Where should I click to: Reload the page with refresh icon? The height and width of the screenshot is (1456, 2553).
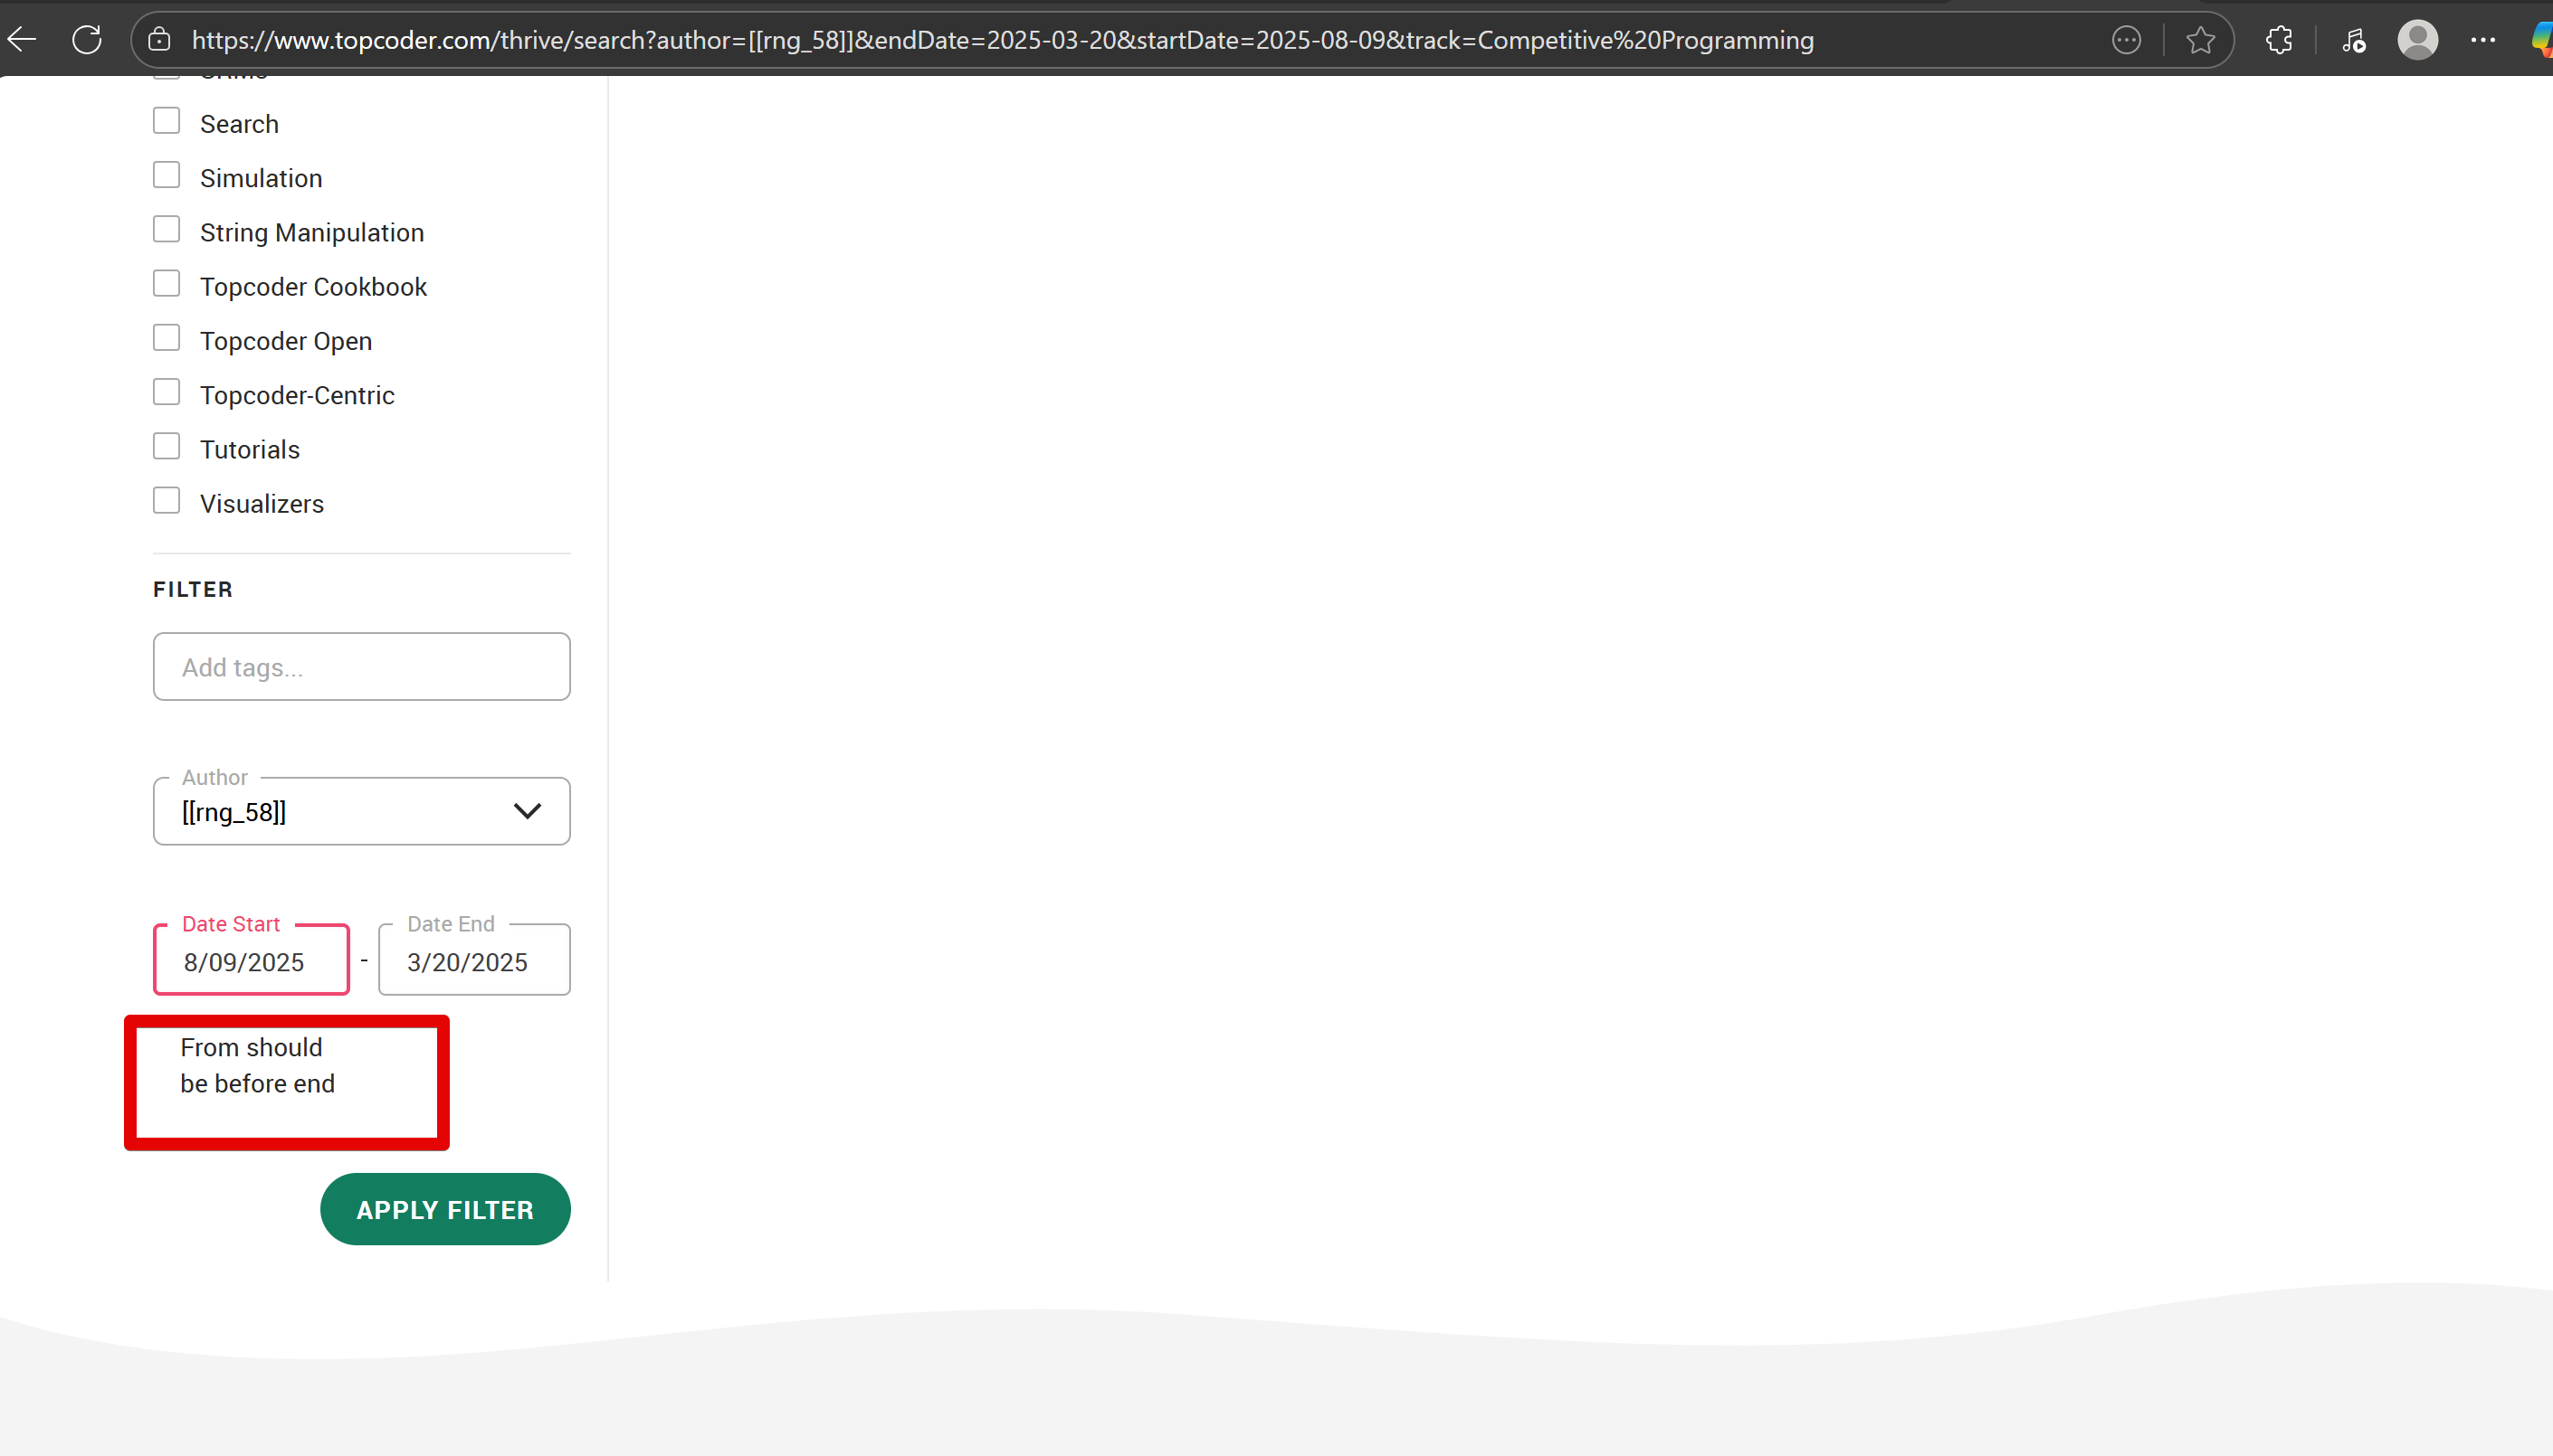point(87,40)
